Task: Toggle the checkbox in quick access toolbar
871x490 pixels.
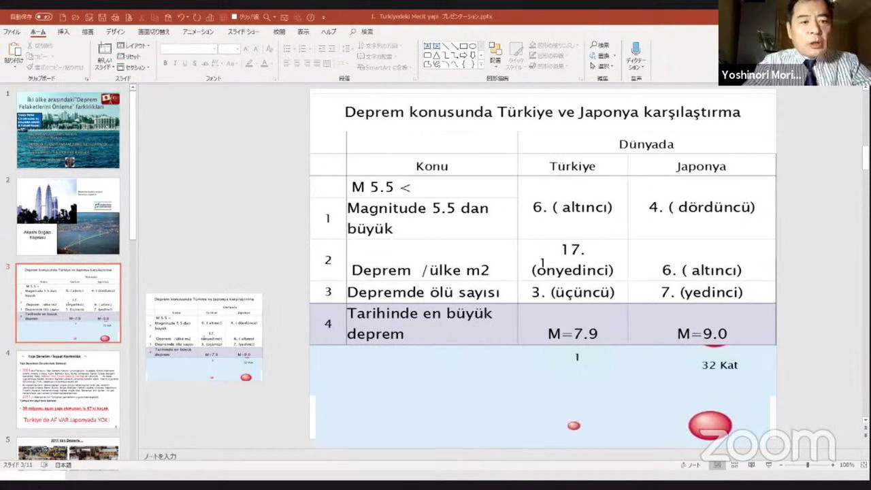Action: coord(235,17)
